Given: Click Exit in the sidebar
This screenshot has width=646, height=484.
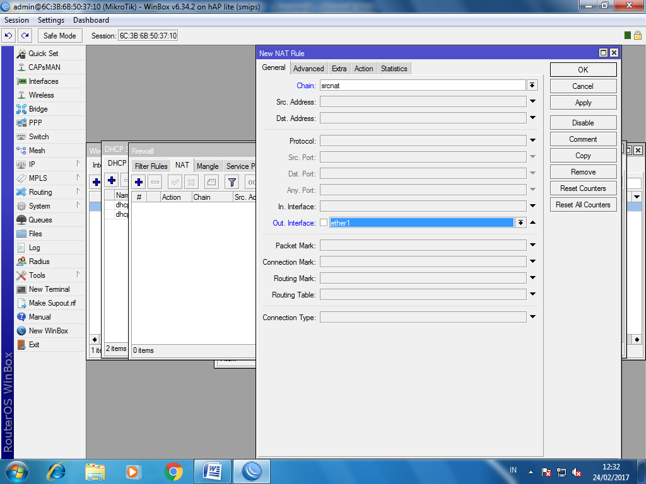Looking at the screenshot, I should (x=28, y=345).
